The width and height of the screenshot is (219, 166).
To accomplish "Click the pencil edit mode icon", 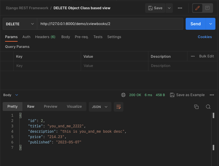I will point(197,8).
